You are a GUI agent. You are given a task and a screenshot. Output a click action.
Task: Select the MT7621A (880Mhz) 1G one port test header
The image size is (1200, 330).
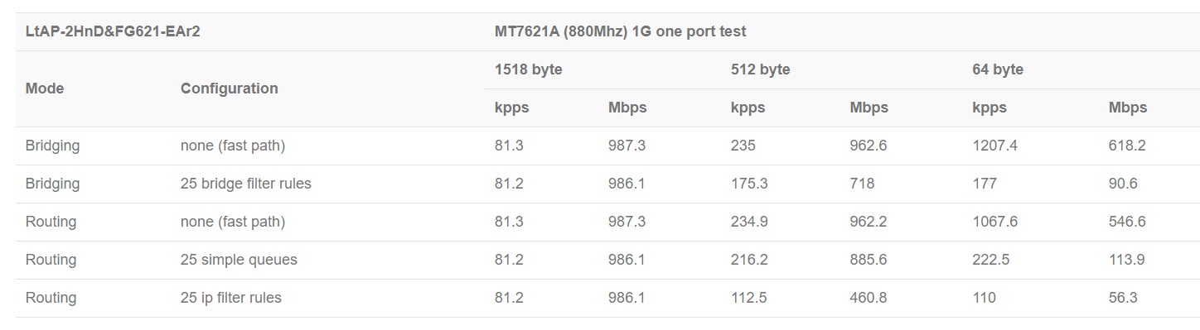[620, 31]
